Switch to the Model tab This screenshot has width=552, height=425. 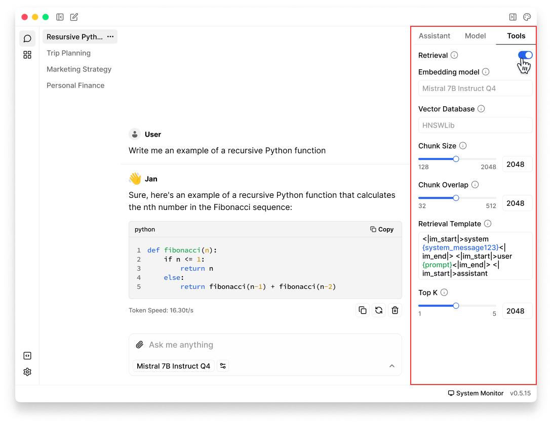(475, 36)
